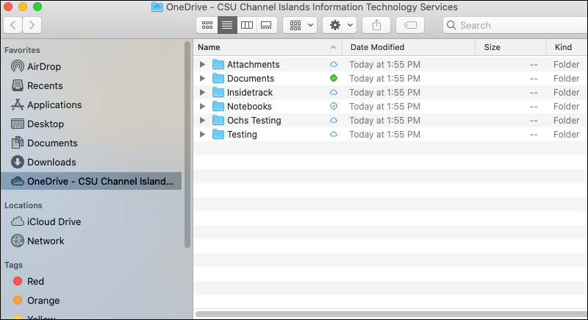
Task: Open Documents in the sidebar
Action: tap(44, 143)
